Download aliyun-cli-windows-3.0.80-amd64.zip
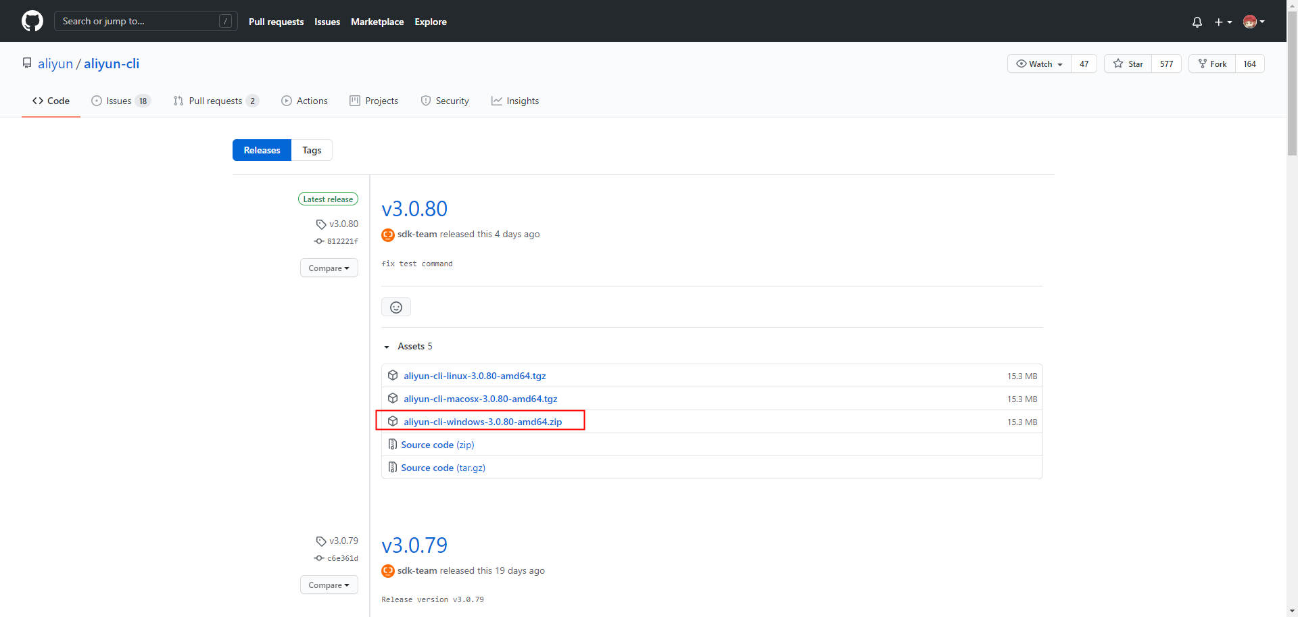 point(483,422)
